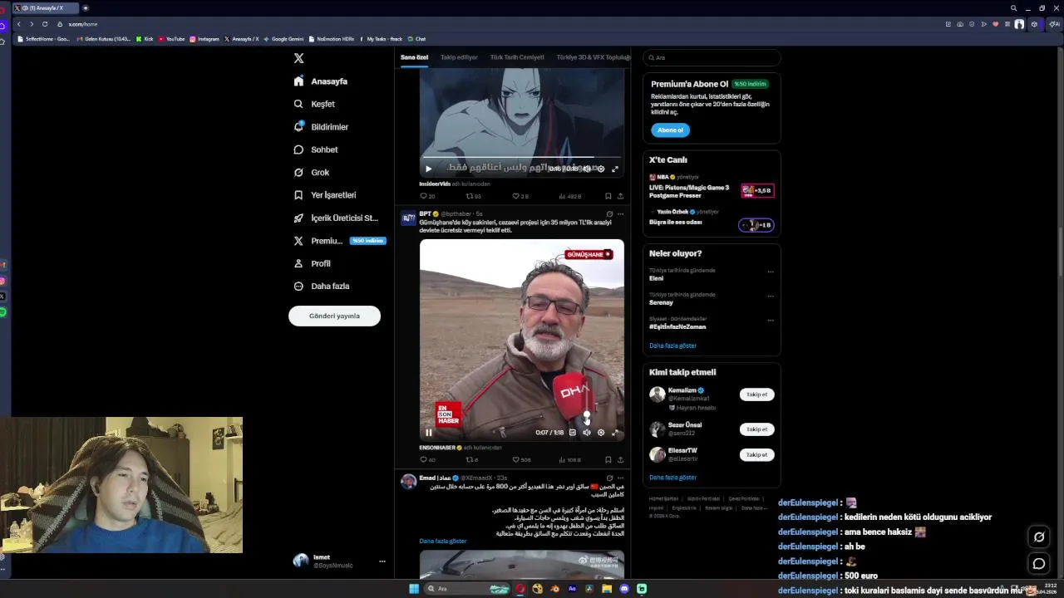Screen dimensions: 1064x598
Task: Click the Abone ol premium button
Action: pyautogui.click(x=670, y=130)
